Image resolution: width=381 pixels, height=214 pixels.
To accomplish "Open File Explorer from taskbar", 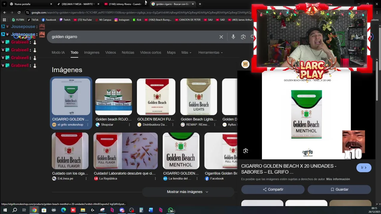I will [83, 210].
